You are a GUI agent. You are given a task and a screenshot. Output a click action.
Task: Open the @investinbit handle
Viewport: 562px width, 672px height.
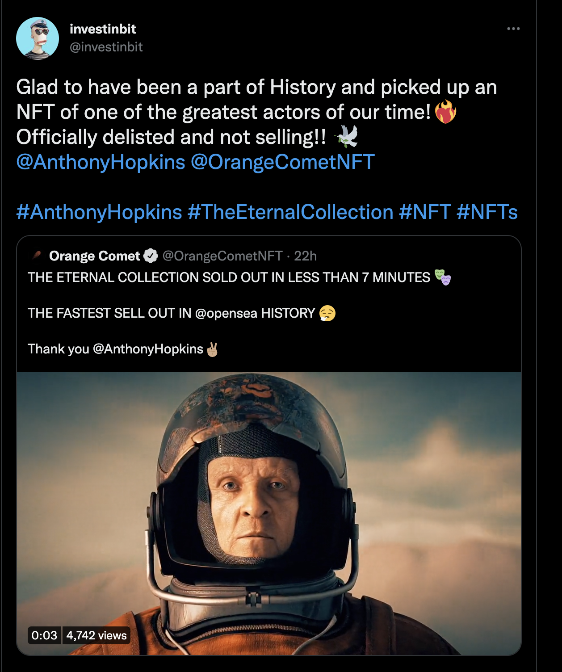[106, 47]
